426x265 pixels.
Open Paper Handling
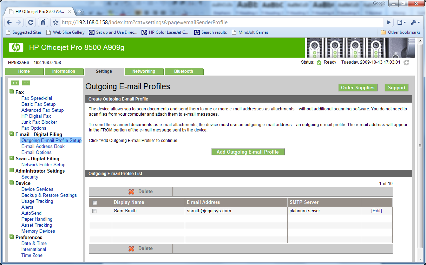coord(37,219)
